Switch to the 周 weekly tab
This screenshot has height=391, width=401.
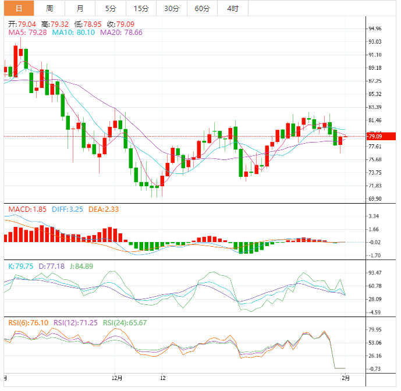(49, 9)
